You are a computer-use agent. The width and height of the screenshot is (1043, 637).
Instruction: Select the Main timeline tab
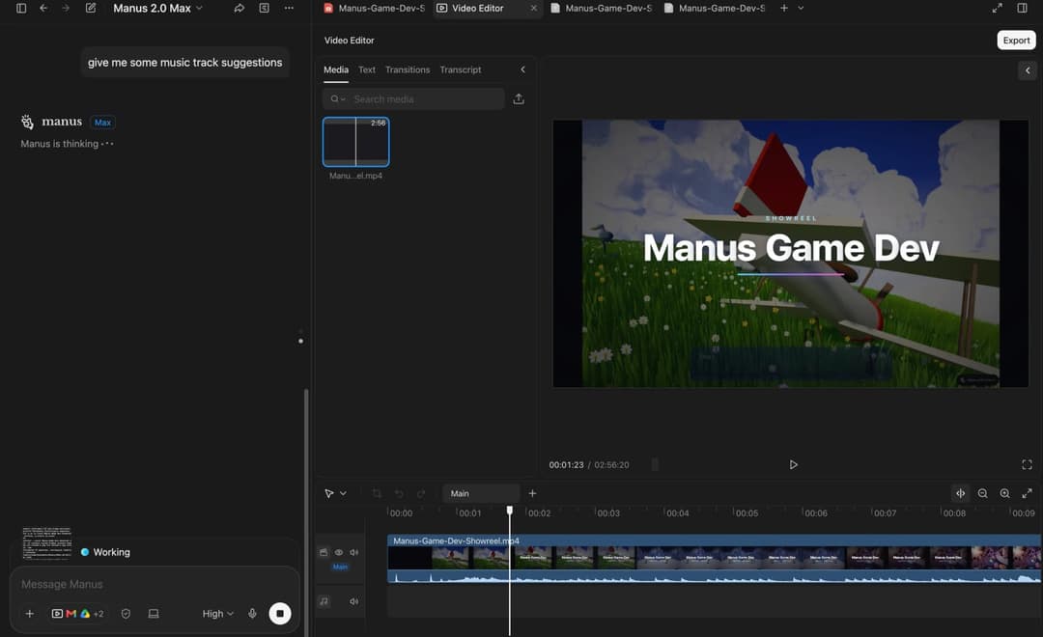click(x=481, y=493)
